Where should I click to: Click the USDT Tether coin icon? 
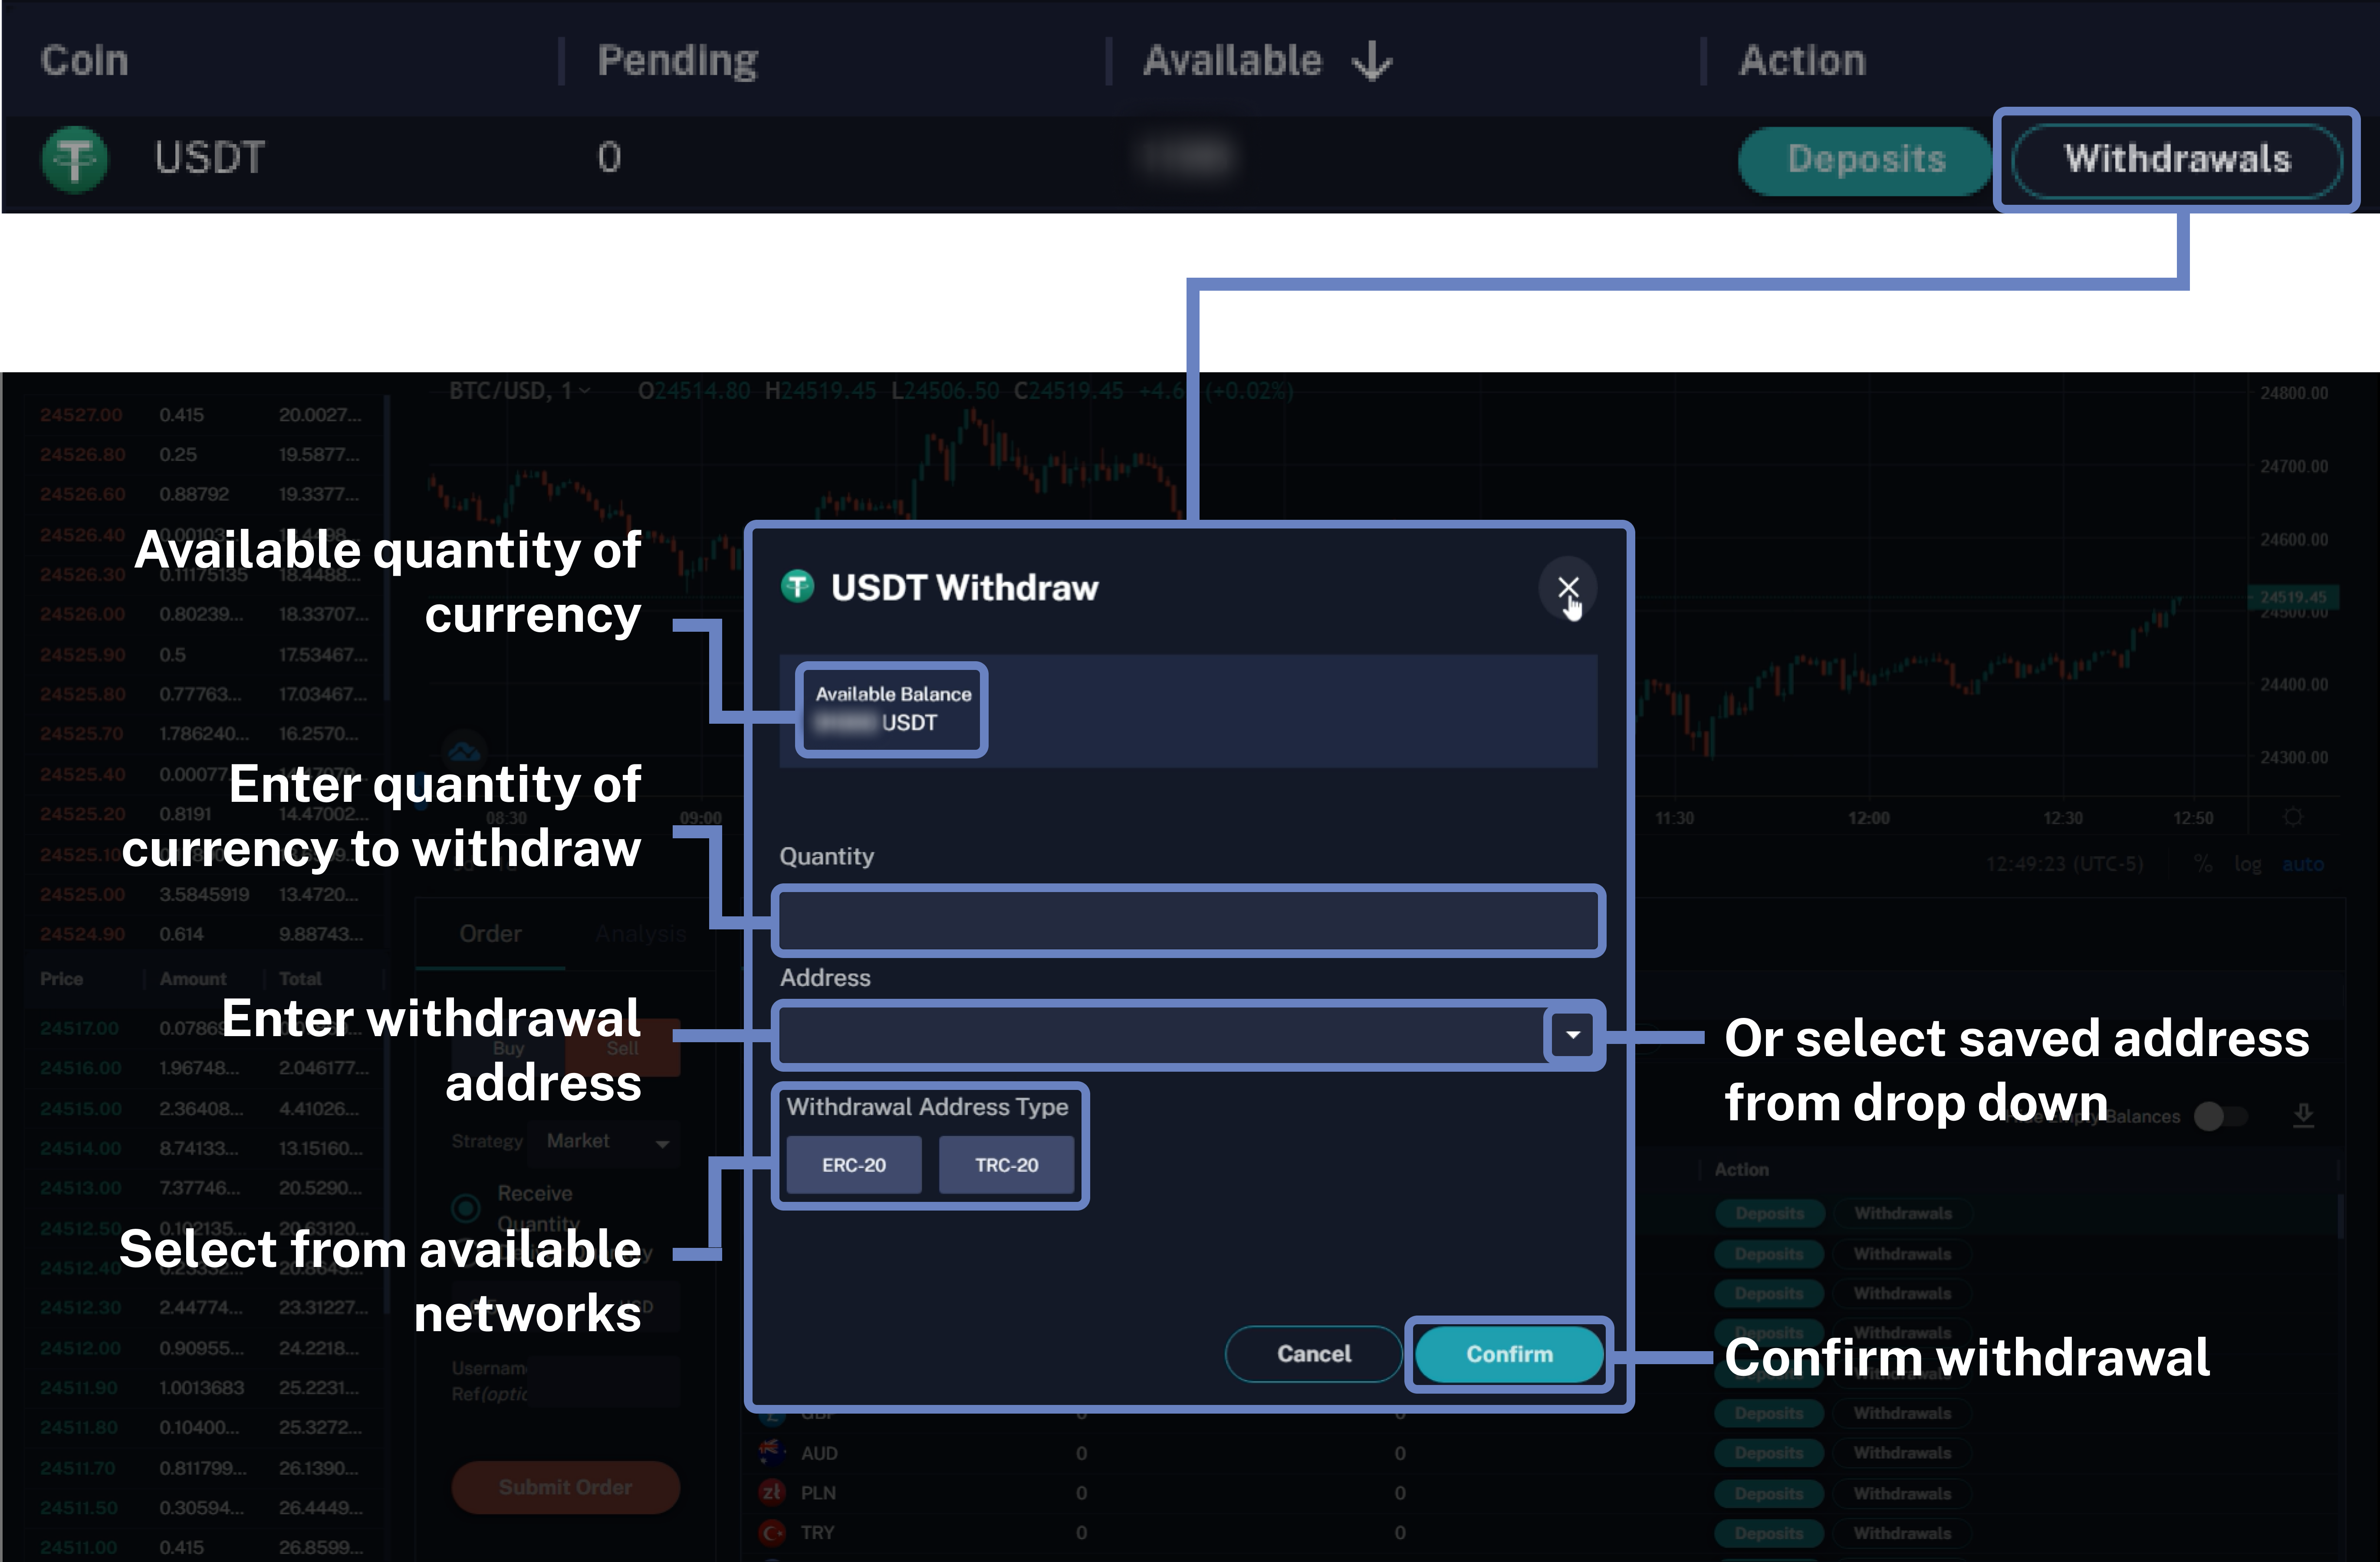[x=75, y=158]
